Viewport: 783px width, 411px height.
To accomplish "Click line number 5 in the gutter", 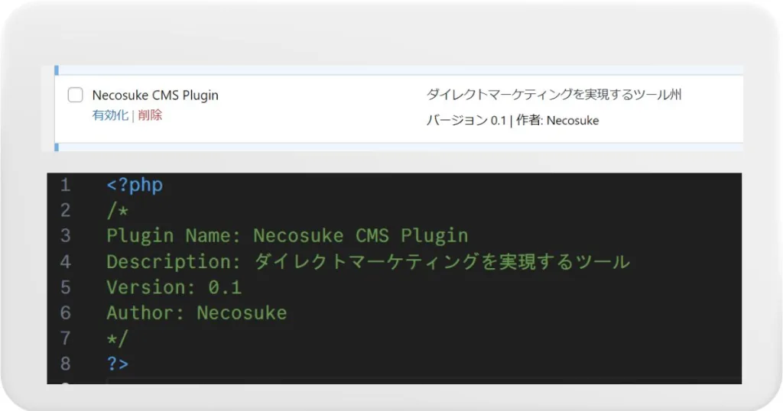I will click(66, 287).
